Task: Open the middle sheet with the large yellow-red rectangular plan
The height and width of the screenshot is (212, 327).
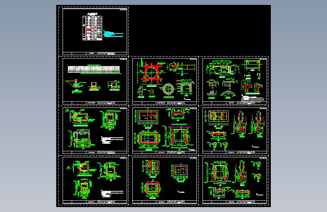Action: (164, 131)
